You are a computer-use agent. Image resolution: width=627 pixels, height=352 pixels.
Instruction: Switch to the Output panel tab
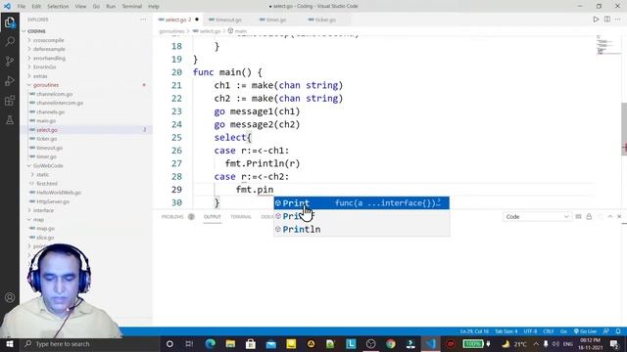[x=213, y=217]
